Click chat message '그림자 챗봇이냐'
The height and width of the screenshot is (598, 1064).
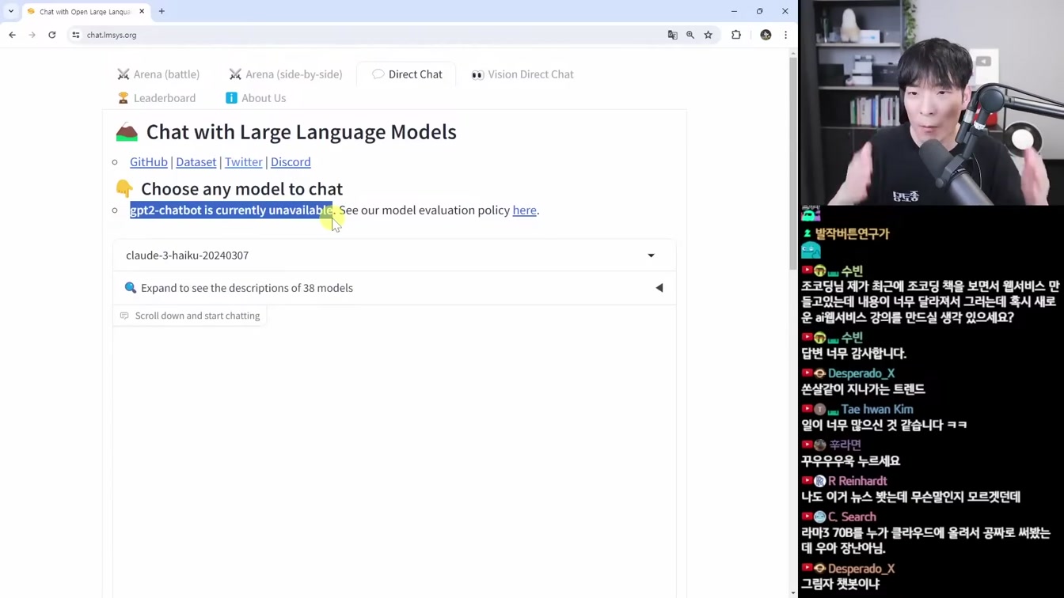pos(841,585)
